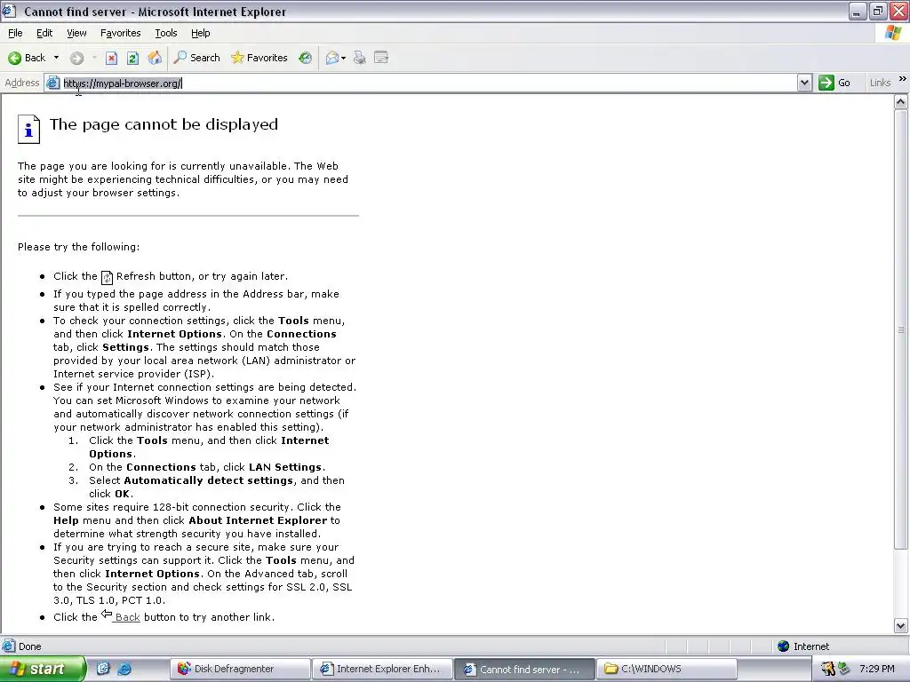Image resolution: width=910 pixels, height=682 pixels.
Task: Expand the Mail button dropdown arrow
Action: coord(344,58)
